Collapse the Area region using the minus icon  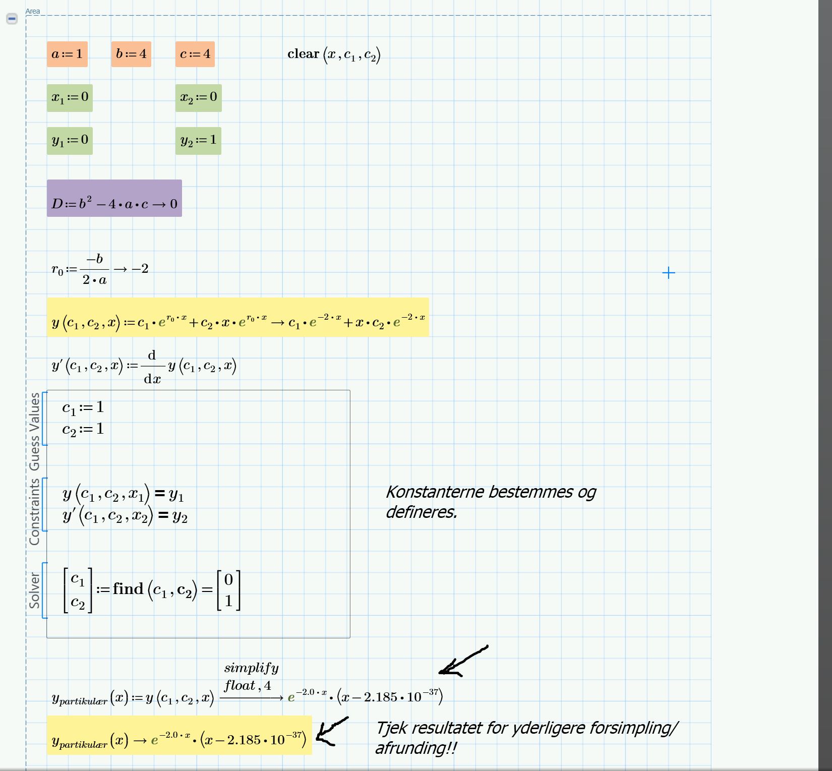click(x=12, y=19)
